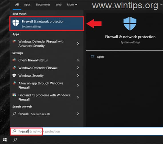Image resolution: width=163 pixels, height=144 pixels.
Task: Expand Check firewall status chevron
Action: tap(78, 60)
